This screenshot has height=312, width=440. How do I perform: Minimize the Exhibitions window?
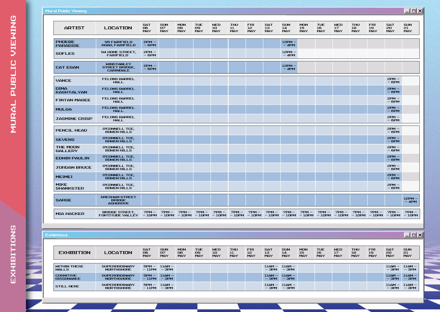407,235
